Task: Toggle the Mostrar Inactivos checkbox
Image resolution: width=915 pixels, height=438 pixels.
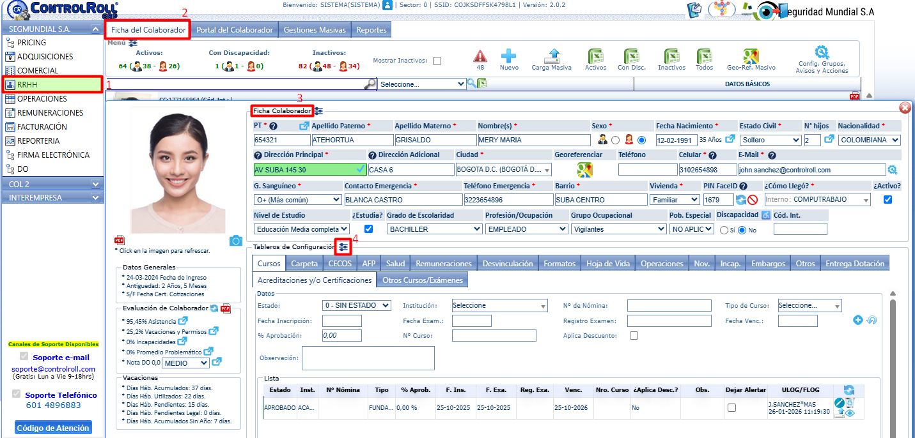Action: (437, 61)
